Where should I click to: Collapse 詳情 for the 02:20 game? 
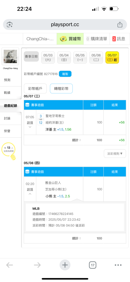(x=30, y=190)
